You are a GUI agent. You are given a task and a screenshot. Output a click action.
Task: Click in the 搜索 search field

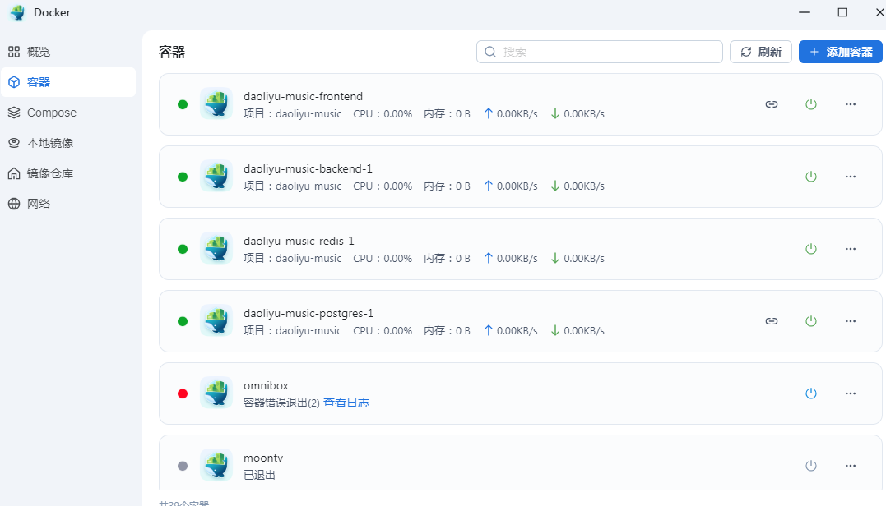point(600,52)
